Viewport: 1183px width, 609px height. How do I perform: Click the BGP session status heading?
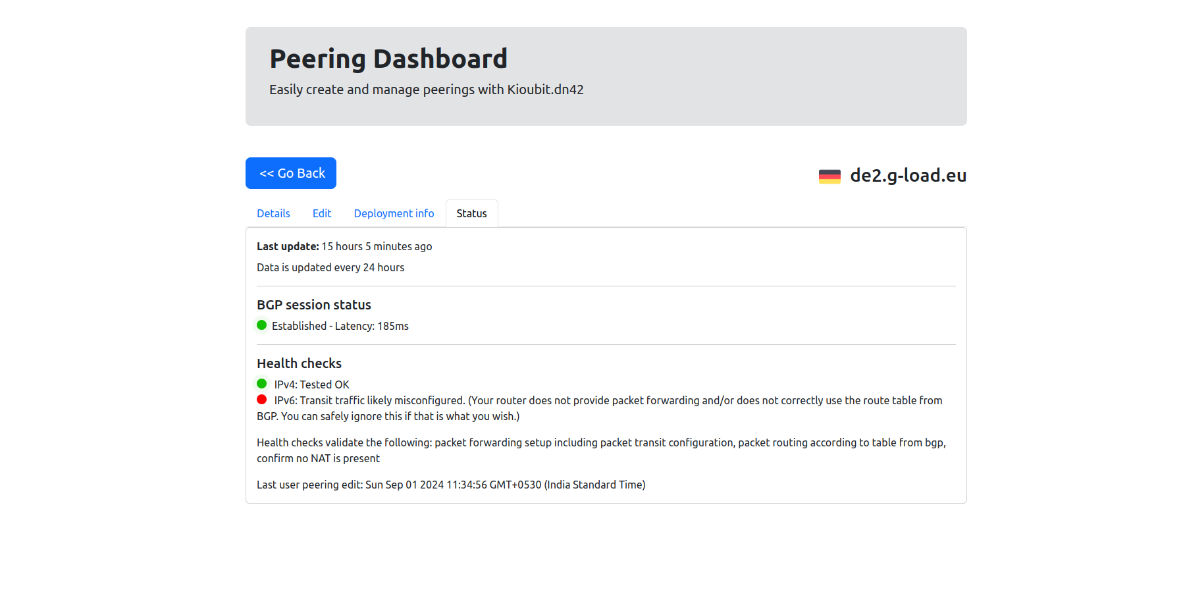[314, 305]
